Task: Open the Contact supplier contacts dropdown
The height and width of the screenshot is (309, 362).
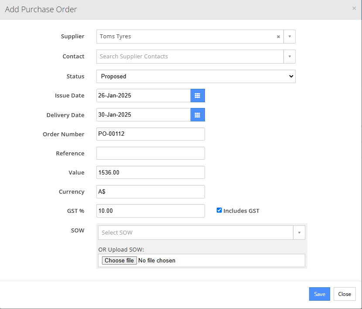Action: pos(289,57)
